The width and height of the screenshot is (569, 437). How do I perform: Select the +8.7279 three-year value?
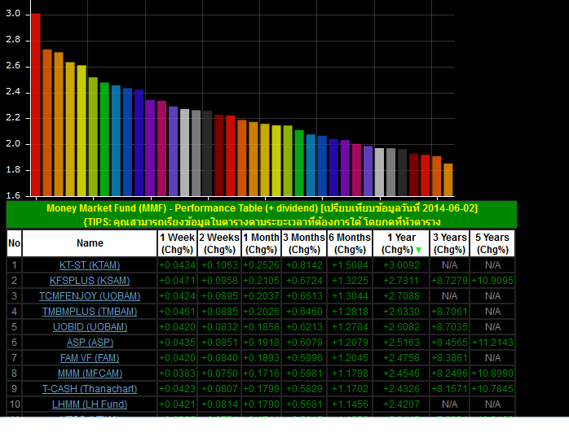(x=450, y=281)
